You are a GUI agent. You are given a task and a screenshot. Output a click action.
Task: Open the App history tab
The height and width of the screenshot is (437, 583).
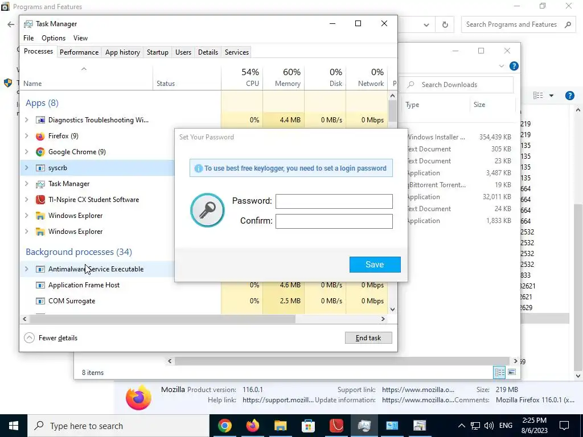click(x=123, y=52)
